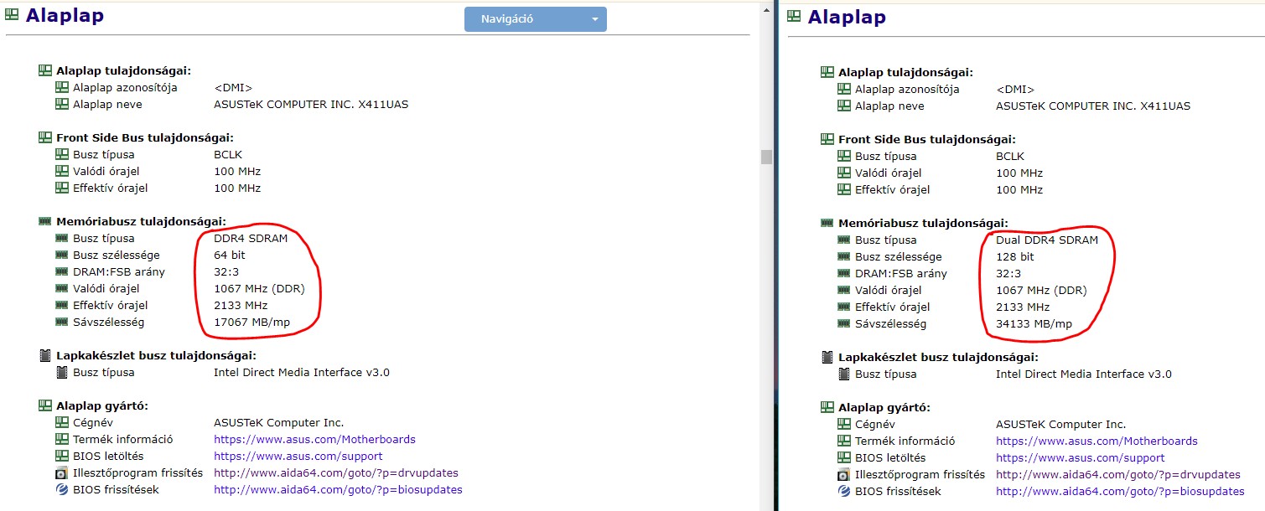Open BIOS frissítések link in right report
Viewport: 1265px width, 511px height.
1120,491
